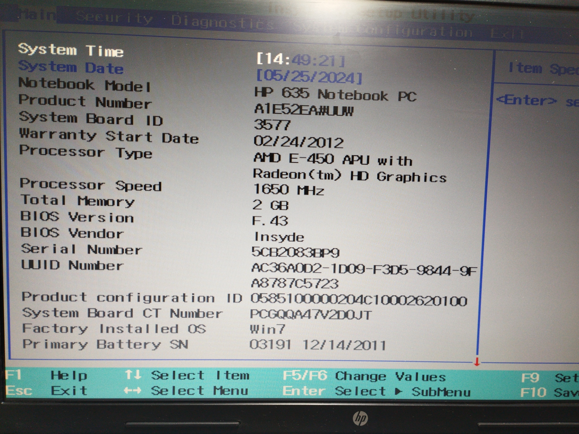Image resolution: width=579 pixels, height=434 pixels.
Task: Select the BIOS Version label
Action: coord(77,217)
